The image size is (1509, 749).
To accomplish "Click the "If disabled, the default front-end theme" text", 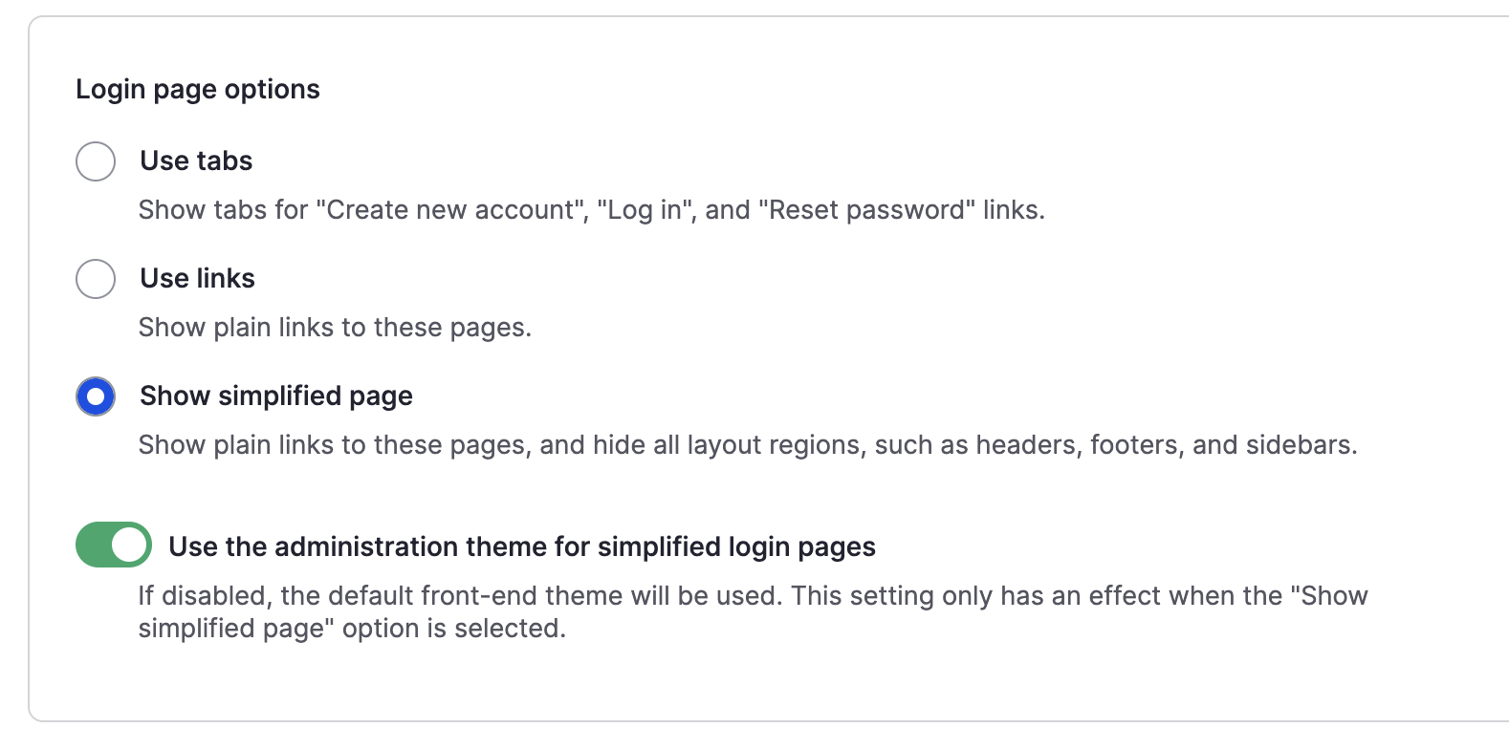I will [x=754, y=611].
